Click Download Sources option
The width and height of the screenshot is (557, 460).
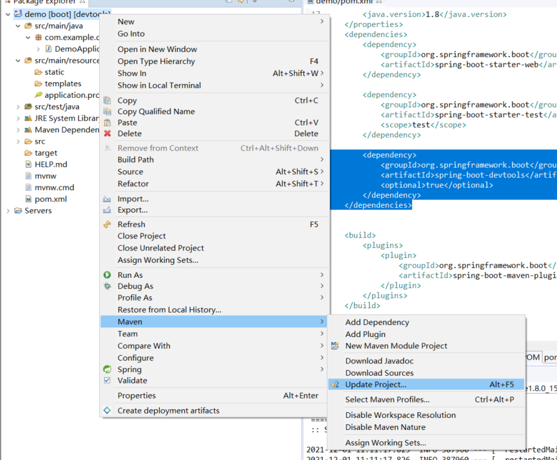tap(373, 373)
